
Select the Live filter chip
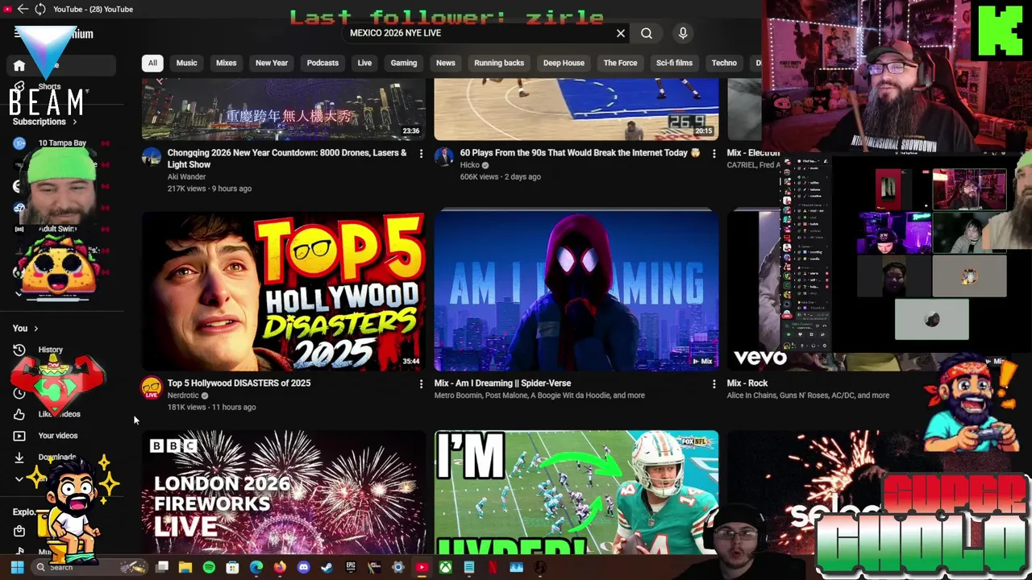click(364, 63)
